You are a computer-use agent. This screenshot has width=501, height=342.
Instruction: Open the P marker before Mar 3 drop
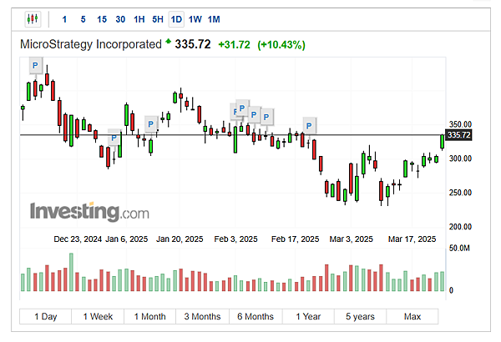click(309, 126)
